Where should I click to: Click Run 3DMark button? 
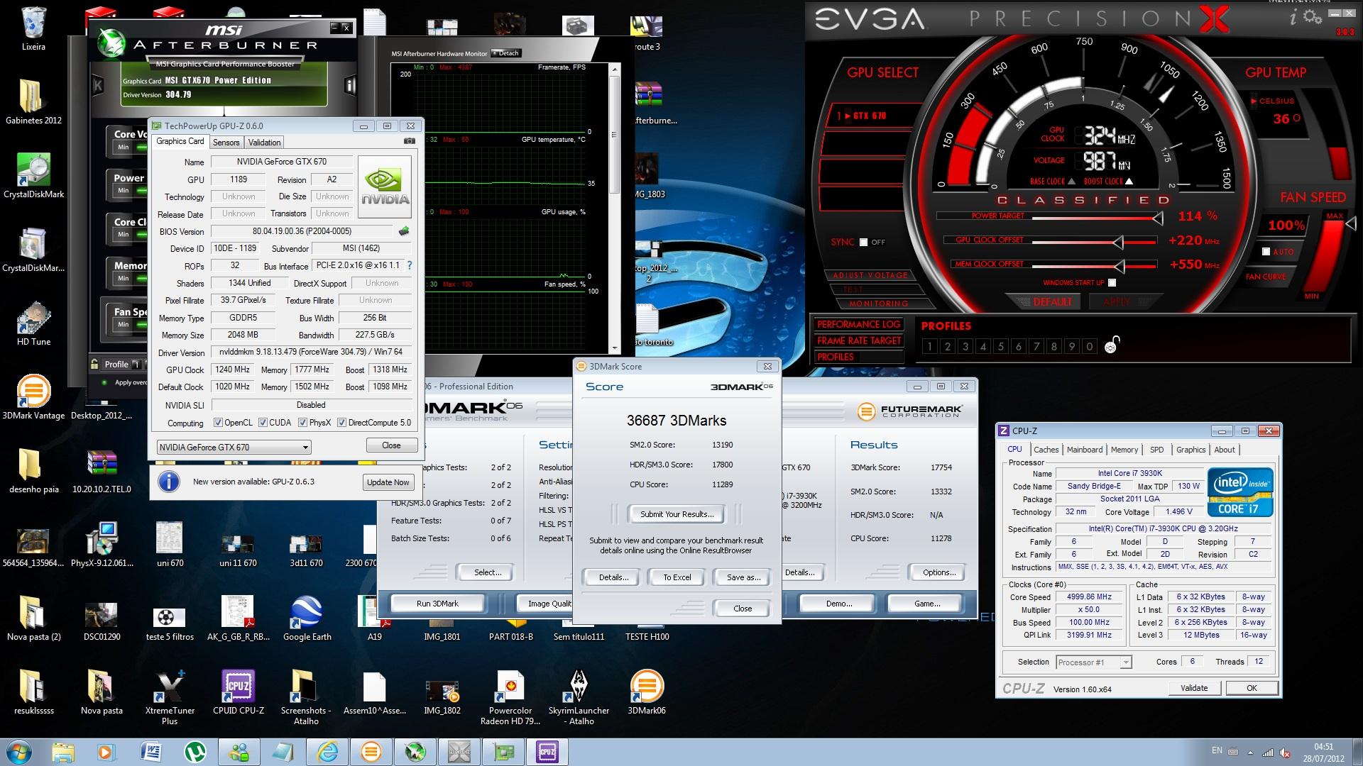(x=437, y=604)
